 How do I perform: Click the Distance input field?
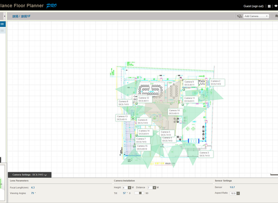click(150, 188)
